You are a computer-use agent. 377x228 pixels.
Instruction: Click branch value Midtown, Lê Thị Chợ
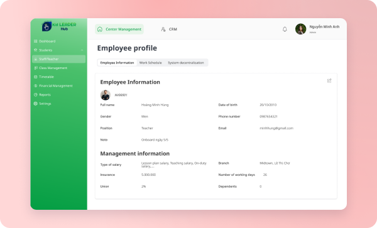pos(275,163)
